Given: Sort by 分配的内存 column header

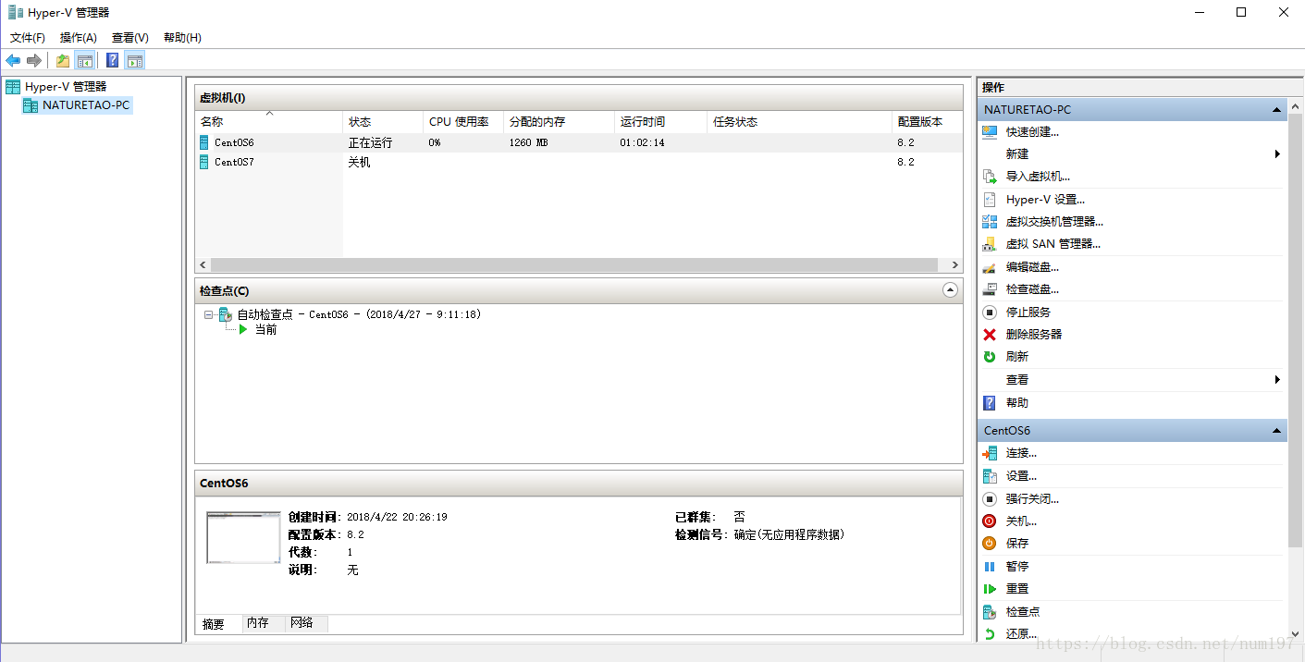Looking at the screenshot, I should [559, 122].
